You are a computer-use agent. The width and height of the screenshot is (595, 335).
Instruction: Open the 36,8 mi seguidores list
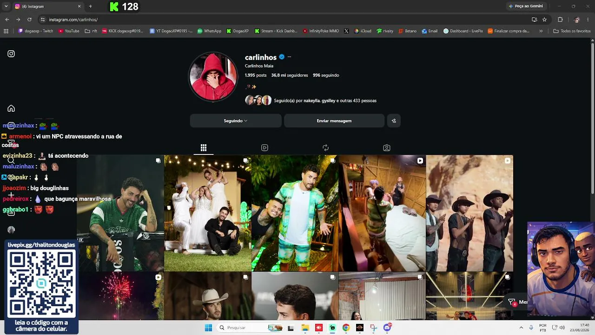click(x=290, y=75)
